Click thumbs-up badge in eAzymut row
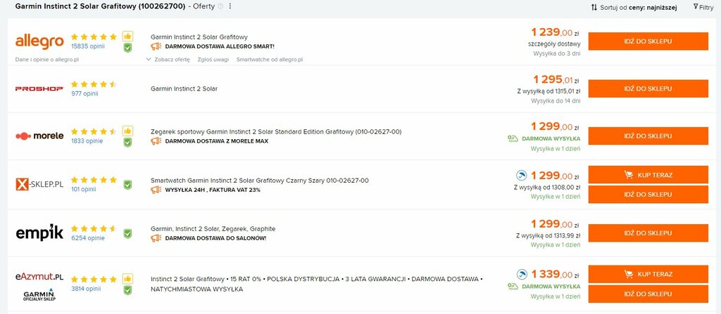Image resolution: width=721 pixels, height=314 pixels. click(127, 279)
